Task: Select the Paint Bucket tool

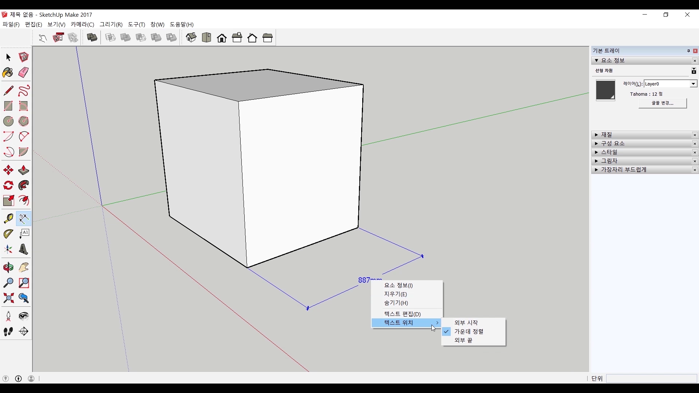Action: pyautogui.click(x=8, y=72)
